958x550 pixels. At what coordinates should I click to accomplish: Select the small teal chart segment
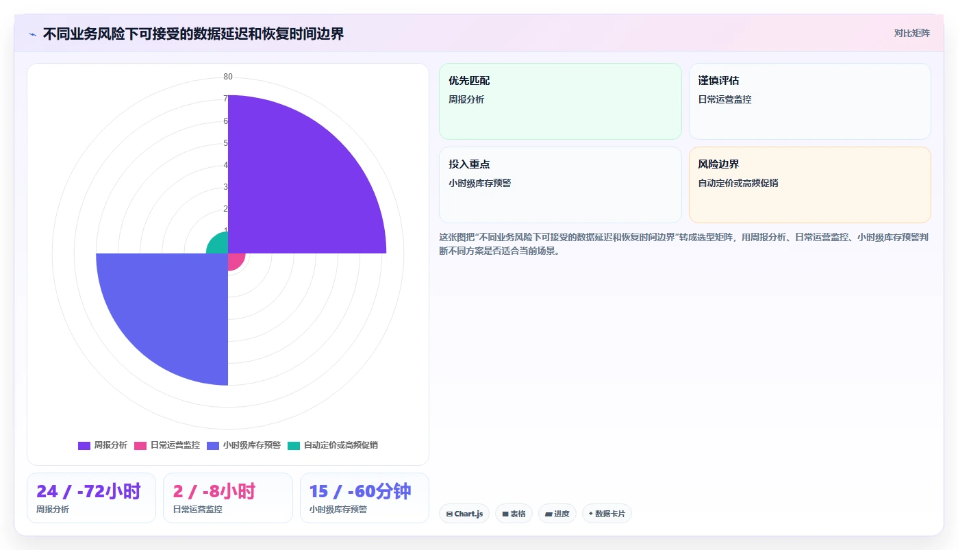pos(220,245)
